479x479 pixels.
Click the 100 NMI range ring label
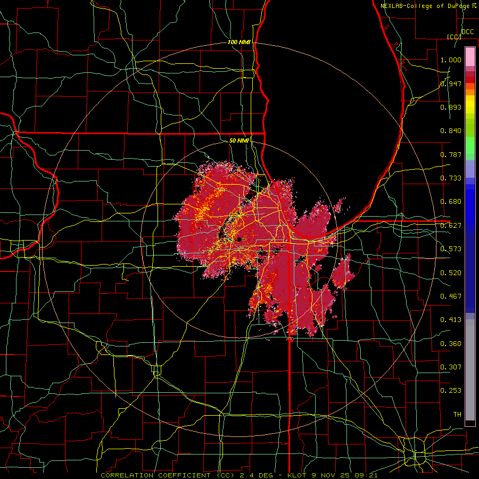point(239,42)
